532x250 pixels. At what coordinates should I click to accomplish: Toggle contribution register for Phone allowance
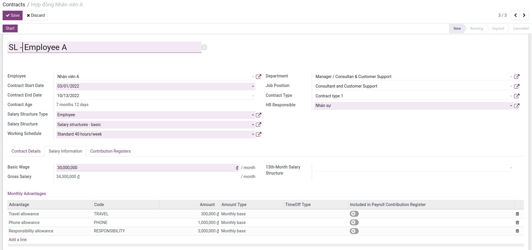pyautogui.click(x=354, y=223)
